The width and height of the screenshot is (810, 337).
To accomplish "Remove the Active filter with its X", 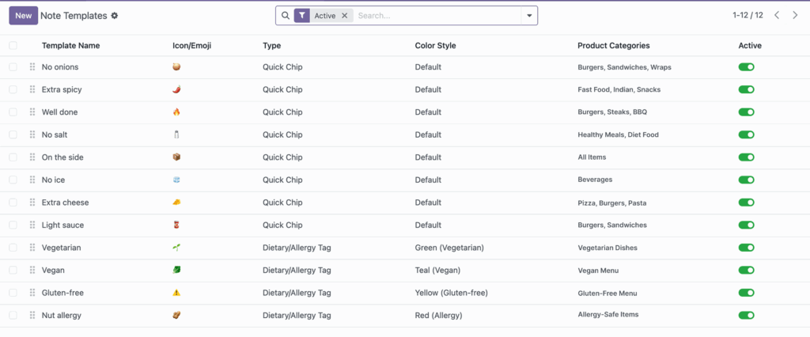I will tap(345, 16).
